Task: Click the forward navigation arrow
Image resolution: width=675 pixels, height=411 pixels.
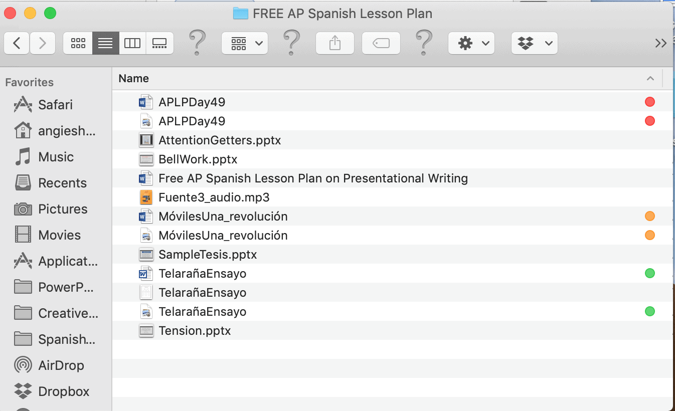Action: [x=43, y=43]
